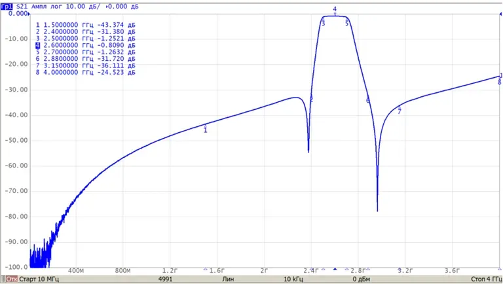Click the 4991 points count field

point(165,279)
